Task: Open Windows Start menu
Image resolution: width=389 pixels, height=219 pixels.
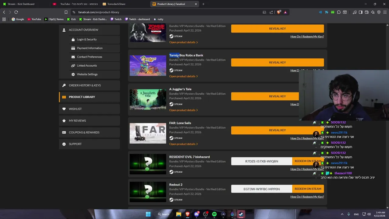Action: tap(148, 214)
